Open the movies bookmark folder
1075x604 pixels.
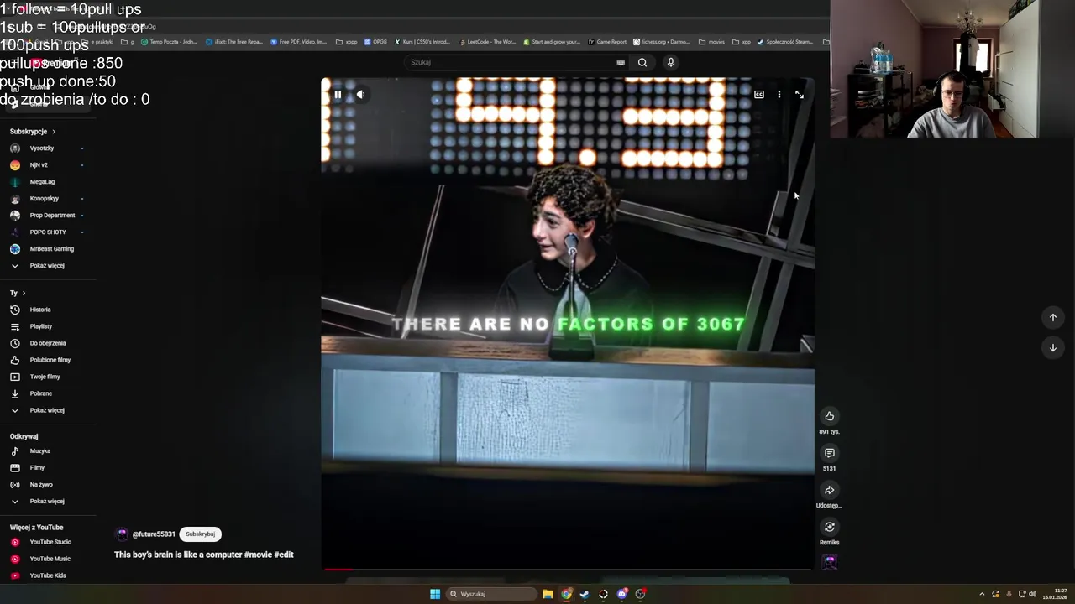(711, 42)
